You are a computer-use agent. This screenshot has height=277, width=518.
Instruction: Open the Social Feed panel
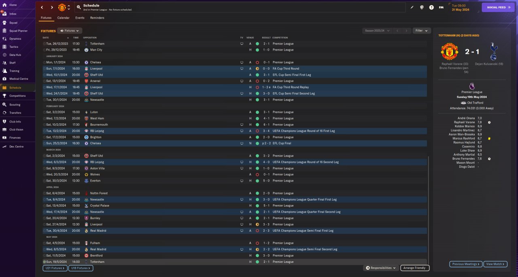(498, 7)
